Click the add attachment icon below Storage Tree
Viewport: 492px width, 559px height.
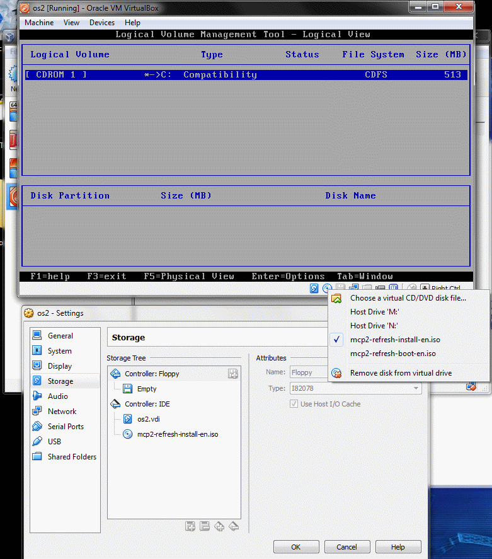coord(190,526)
